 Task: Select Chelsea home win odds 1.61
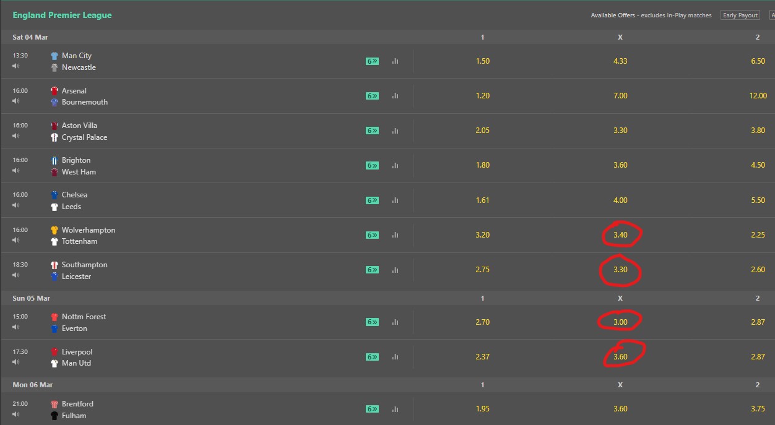483,200
